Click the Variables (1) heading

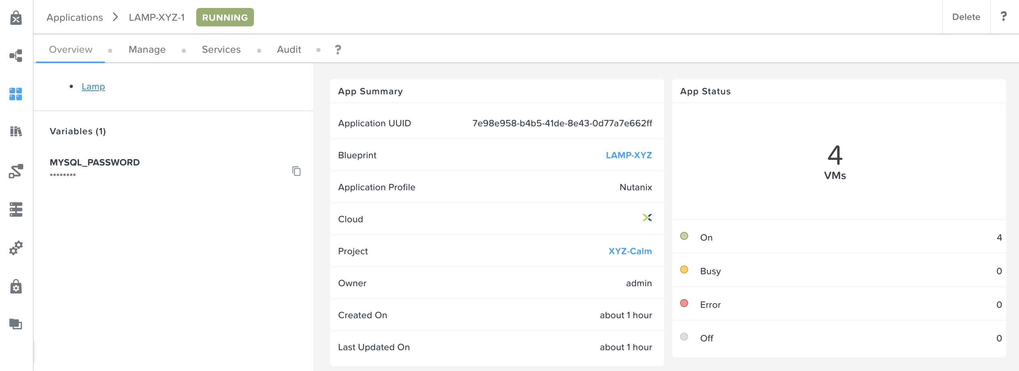pyautogui.click(x=78, y=131)
